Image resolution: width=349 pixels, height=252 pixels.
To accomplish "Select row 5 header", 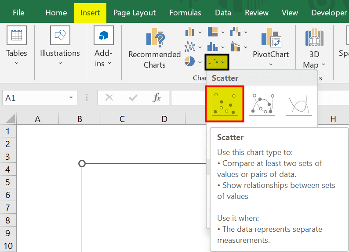I will [8, 182].
